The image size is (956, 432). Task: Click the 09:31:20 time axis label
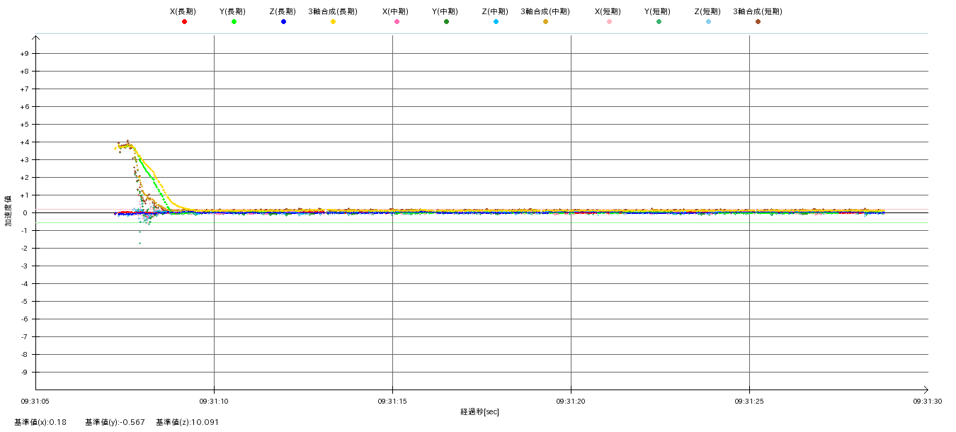571,401
